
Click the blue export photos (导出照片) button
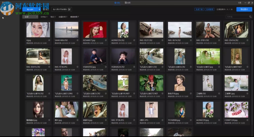(x=244, y=9)
